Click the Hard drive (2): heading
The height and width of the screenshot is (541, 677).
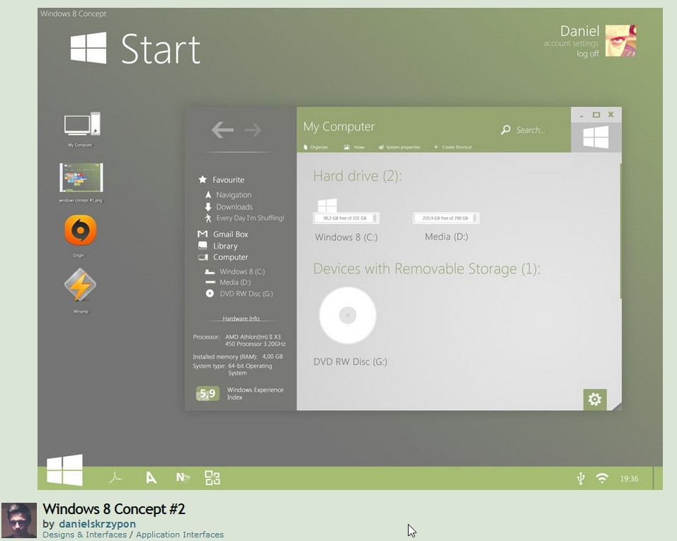358,176
